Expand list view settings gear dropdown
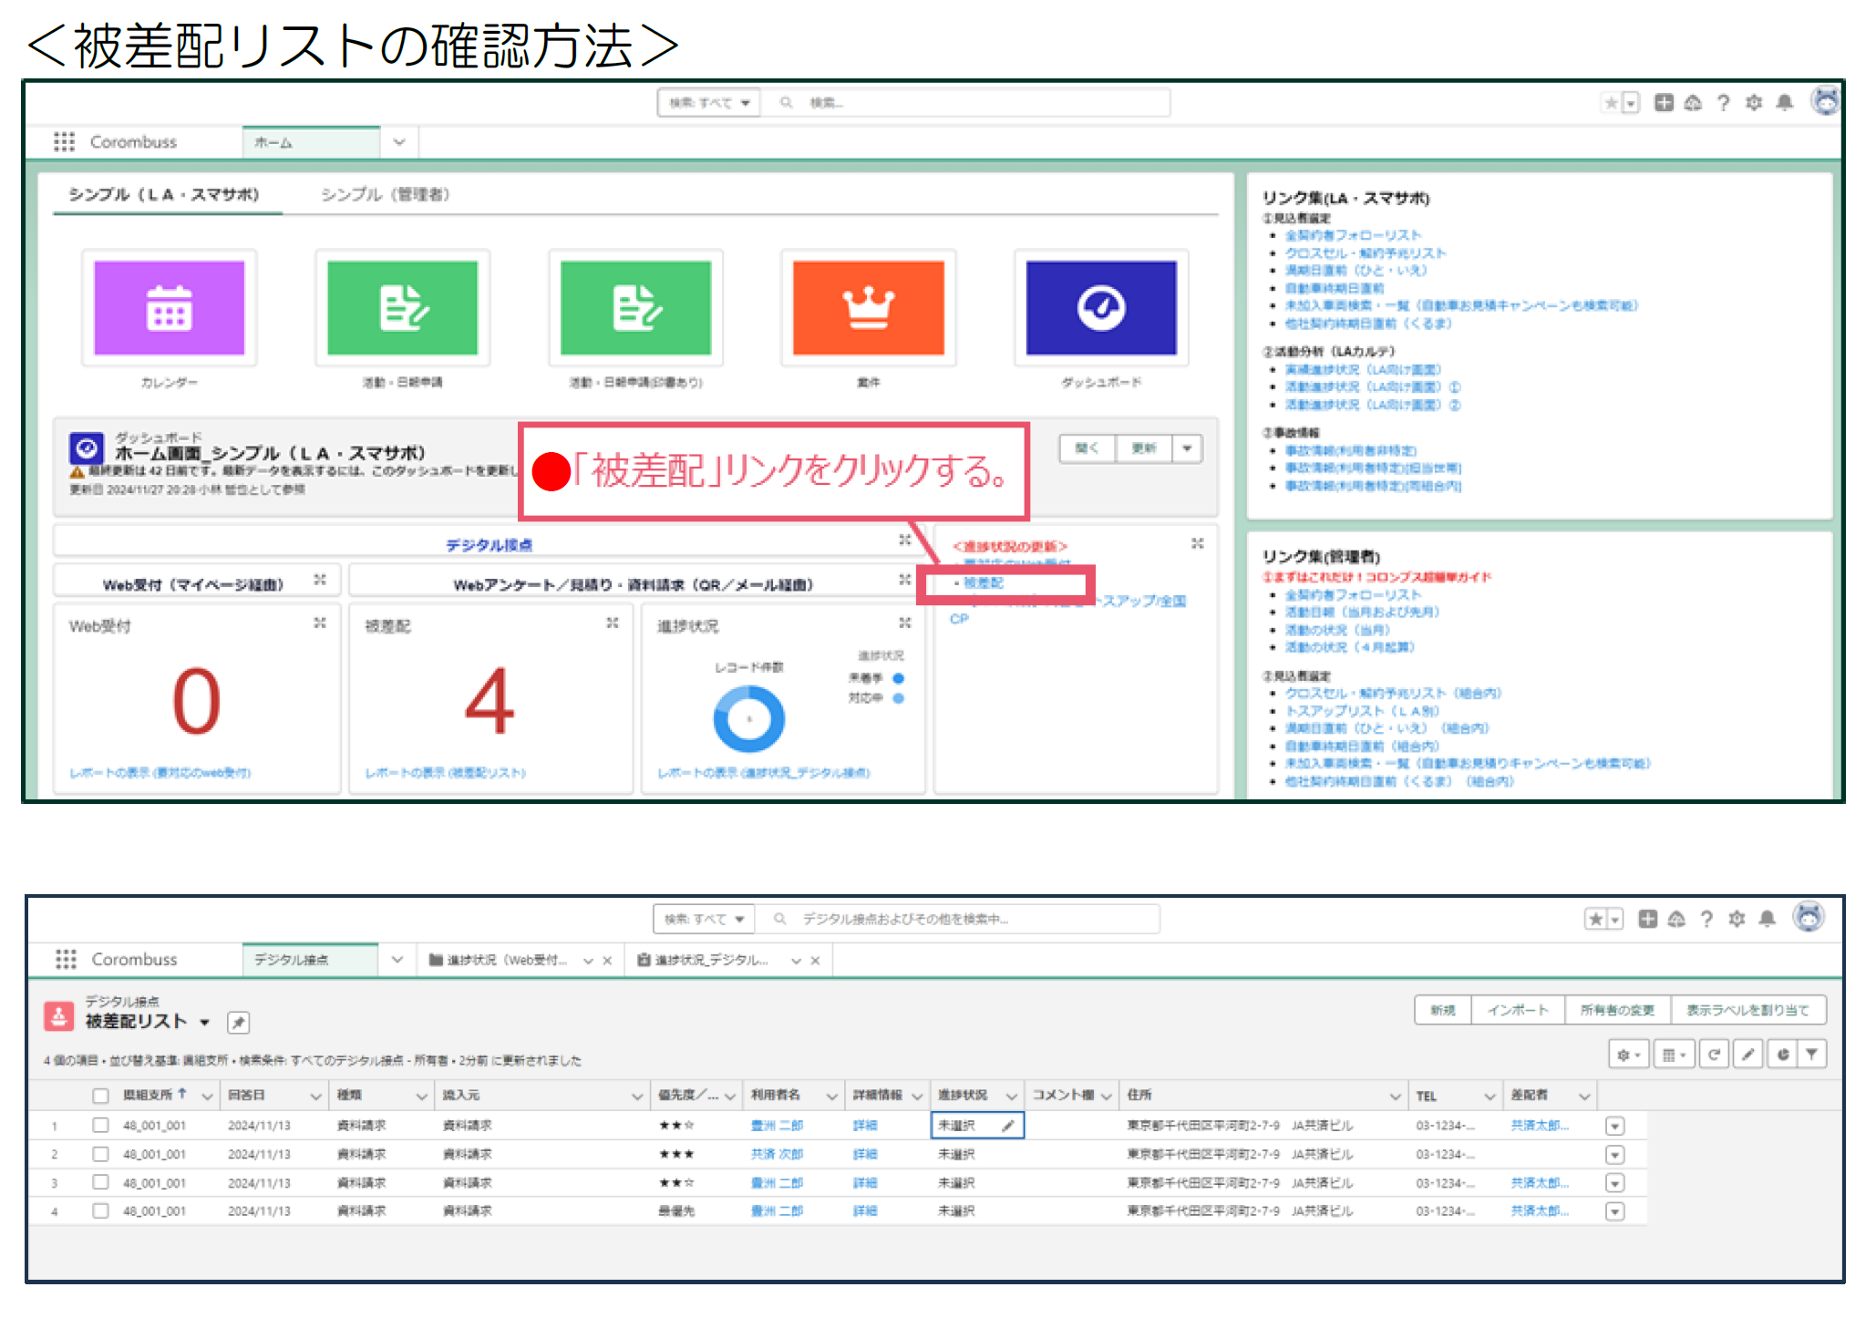The width and height of the screenshot is (1876, 1318). (1628, 1055)
